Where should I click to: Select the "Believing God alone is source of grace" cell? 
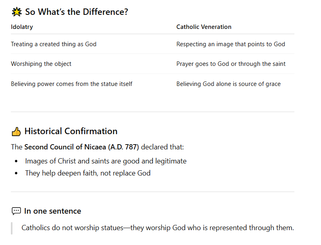click(x=228, y=84)
